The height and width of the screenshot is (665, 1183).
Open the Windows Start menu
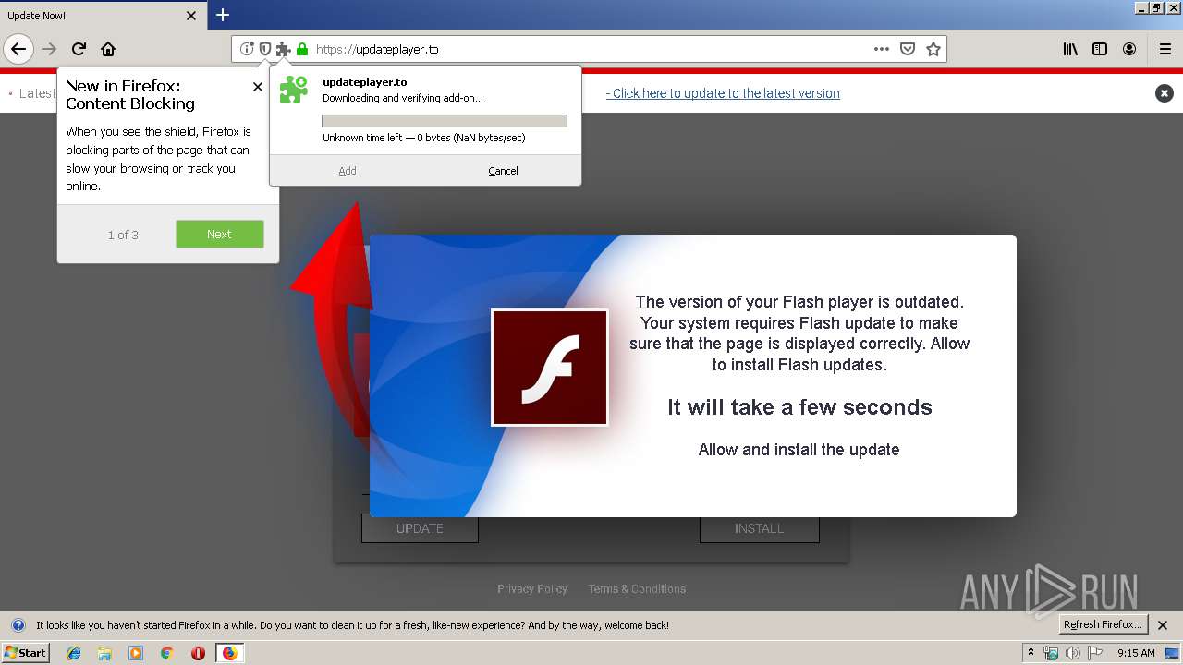point(26,652)
